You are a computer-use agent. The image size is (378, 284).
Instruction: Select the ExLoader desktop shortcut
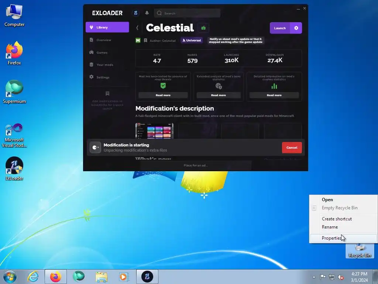click(x=14, y=169)
